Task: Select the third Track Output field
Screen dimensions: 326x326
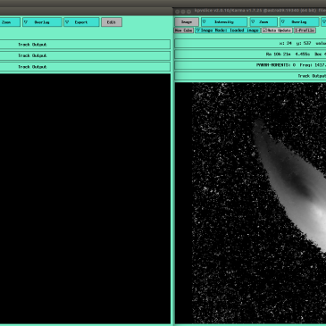Action: 85,67
